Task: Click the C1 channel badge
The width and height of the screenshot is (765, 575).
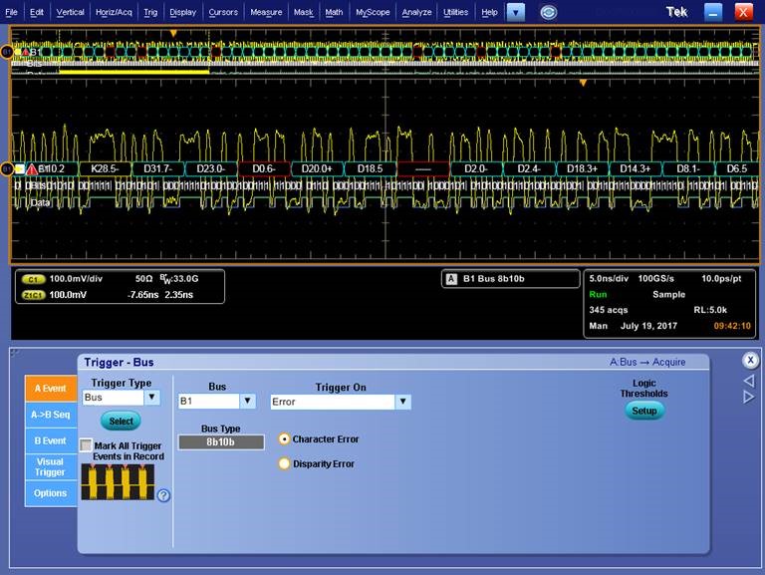Action: click(33, 279)
